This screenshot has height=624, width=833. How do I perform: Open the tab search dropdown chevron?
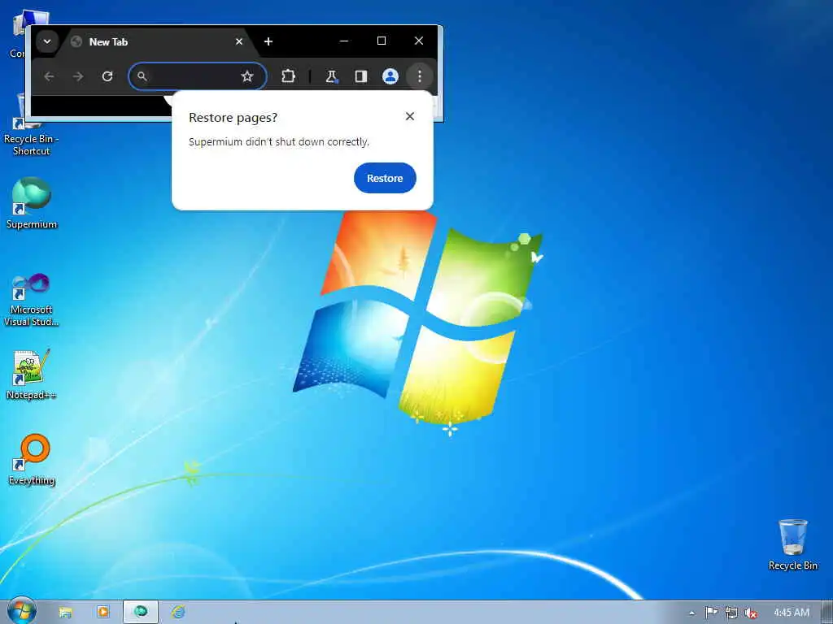(47, 41)
